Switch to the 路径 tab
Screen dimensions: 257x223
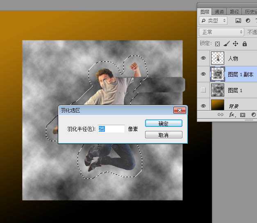point(234,12)
